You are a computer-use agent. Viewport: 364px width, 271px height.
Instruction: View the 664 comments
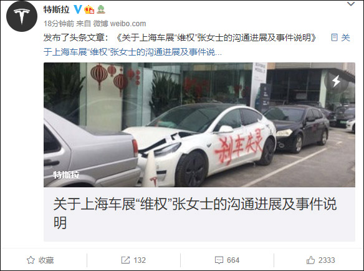(x=233, y=260)
